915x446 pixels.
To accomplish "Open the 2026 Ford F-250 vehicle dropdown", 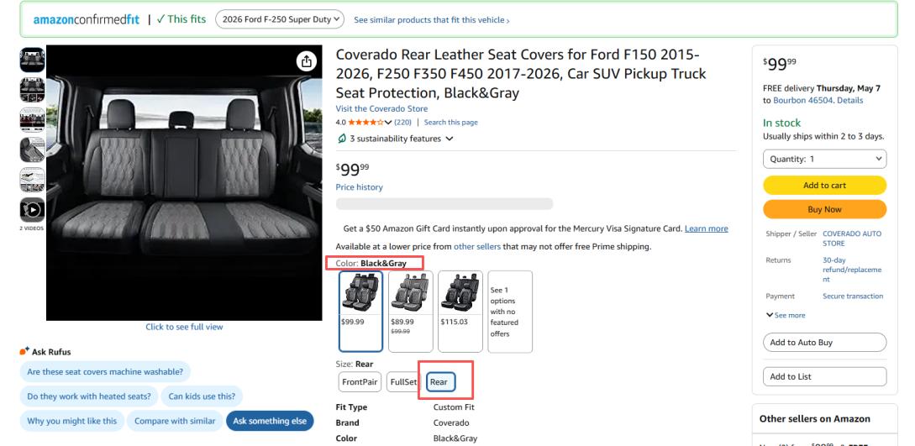I will [280, 19].
